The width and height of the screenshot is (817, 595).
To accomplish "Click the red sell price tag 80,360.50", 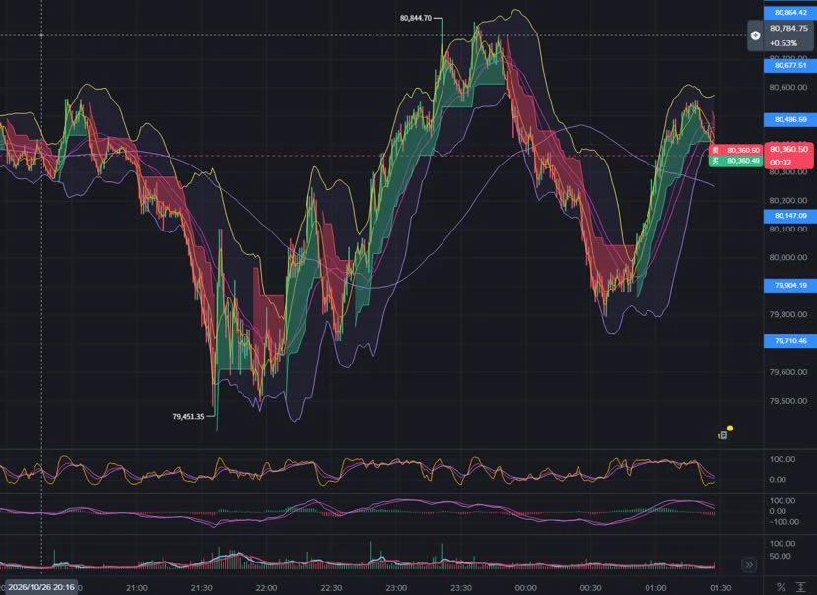I will click(736, 150).
